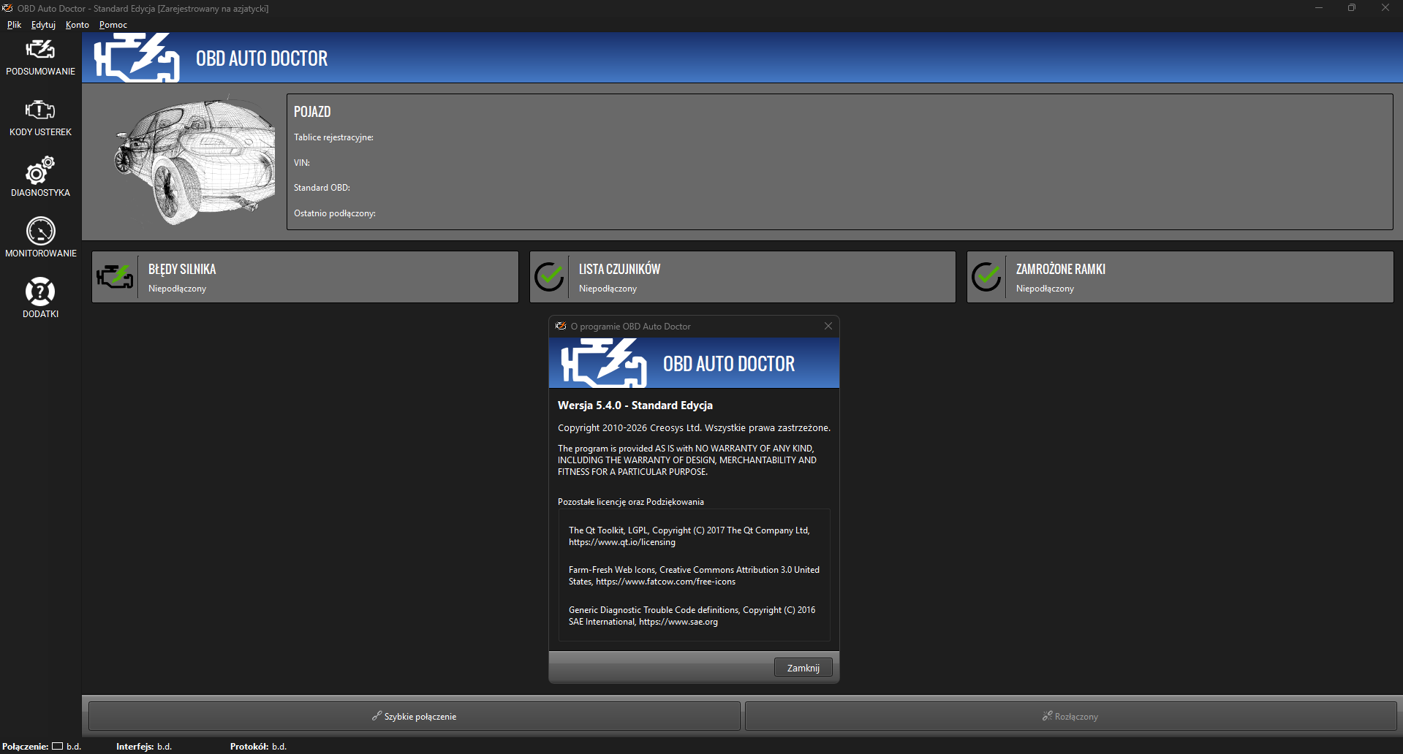Click the OBD Auto Doctor header engine logo
1403x754 pixels.
click(137, 57)
